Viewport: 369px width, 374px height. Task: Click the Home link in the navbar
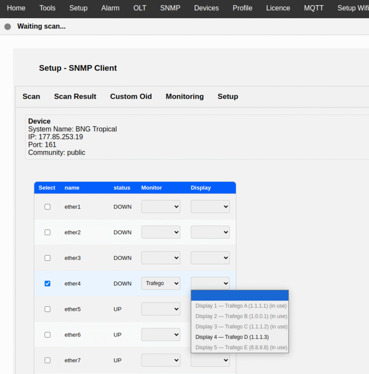click(16, 8)
